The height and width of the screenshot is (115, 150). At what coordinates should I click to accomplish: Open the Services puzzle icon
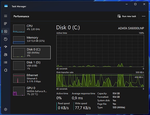pos(5,70)
